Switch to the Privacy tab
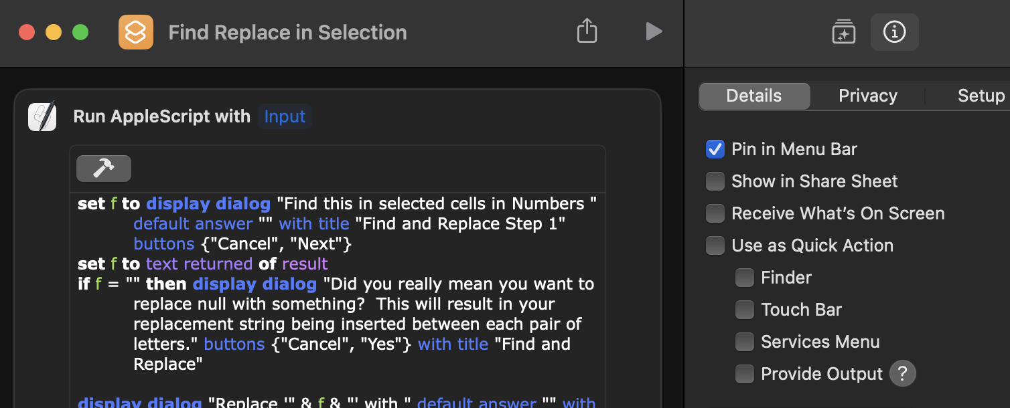 [867, 96]
